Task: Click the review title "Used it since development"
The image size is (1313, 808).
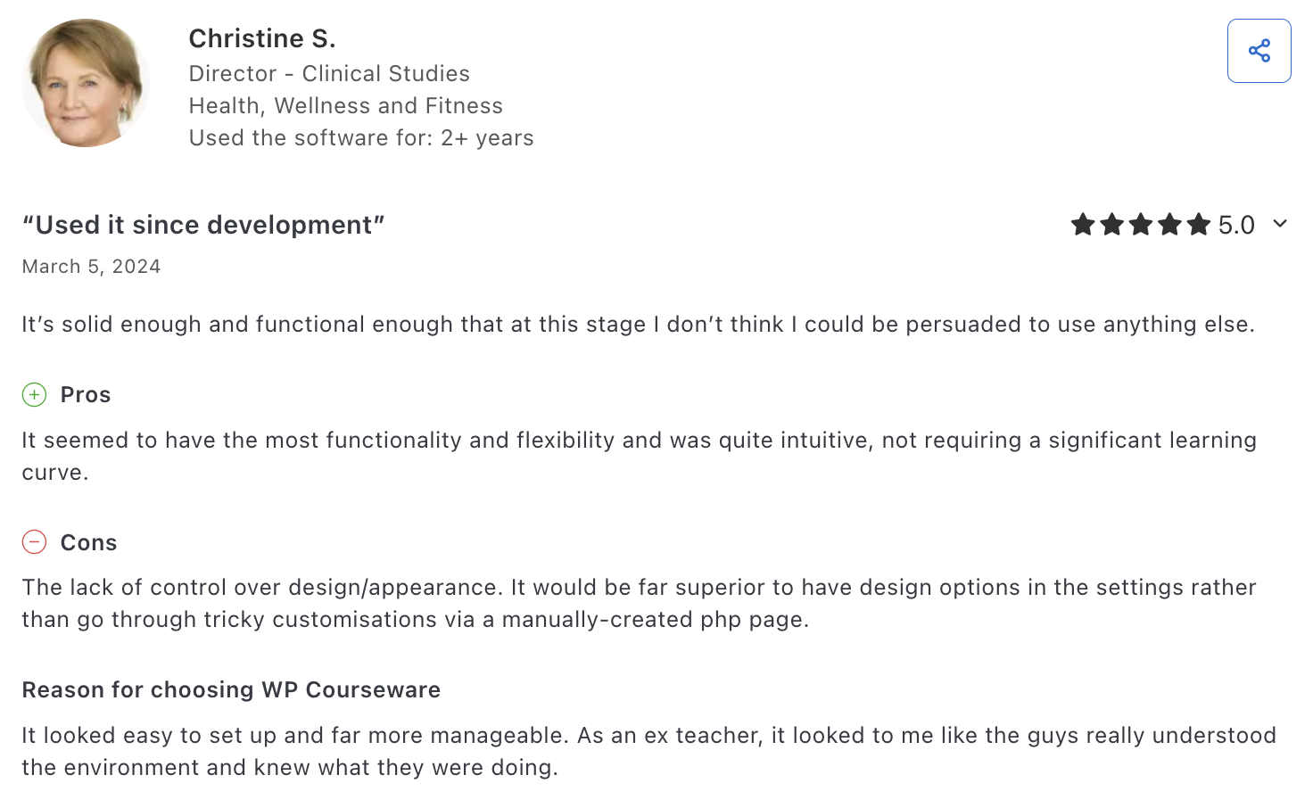Action: pos(203,225)
